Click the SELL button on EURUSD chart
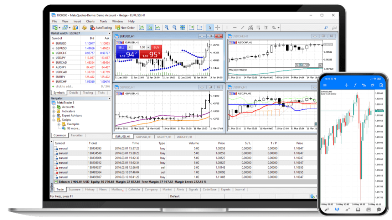392x220 pixels. pos(122,47)
